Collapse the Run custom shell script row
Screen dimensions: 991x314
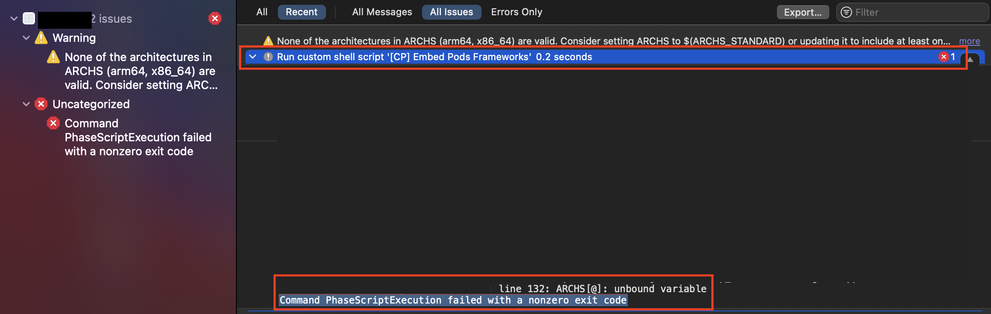[253, 57]
